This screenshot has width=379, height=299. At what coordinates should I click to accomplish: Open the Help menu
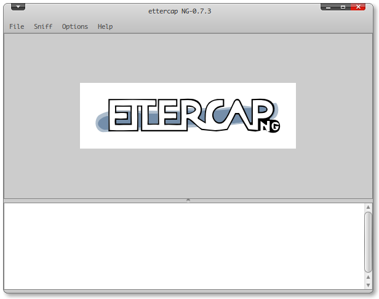105,26
